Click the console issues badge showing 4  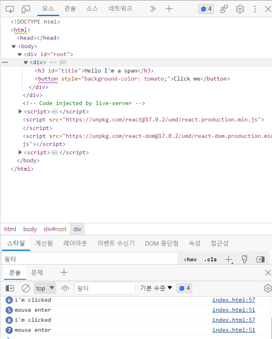(185, 288)
